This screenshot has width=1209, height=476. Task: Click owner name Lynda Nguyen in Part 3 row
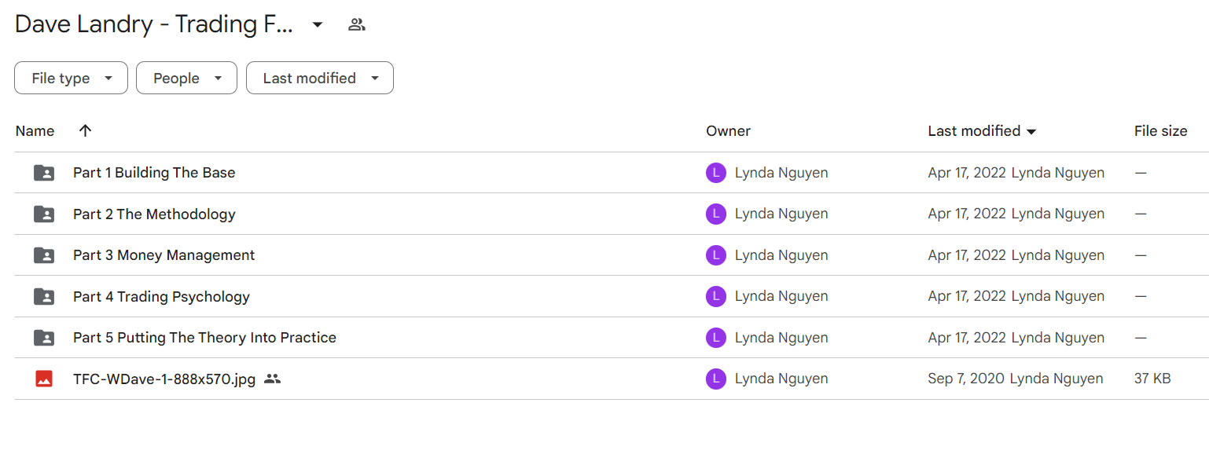click(x=781, y=255)
